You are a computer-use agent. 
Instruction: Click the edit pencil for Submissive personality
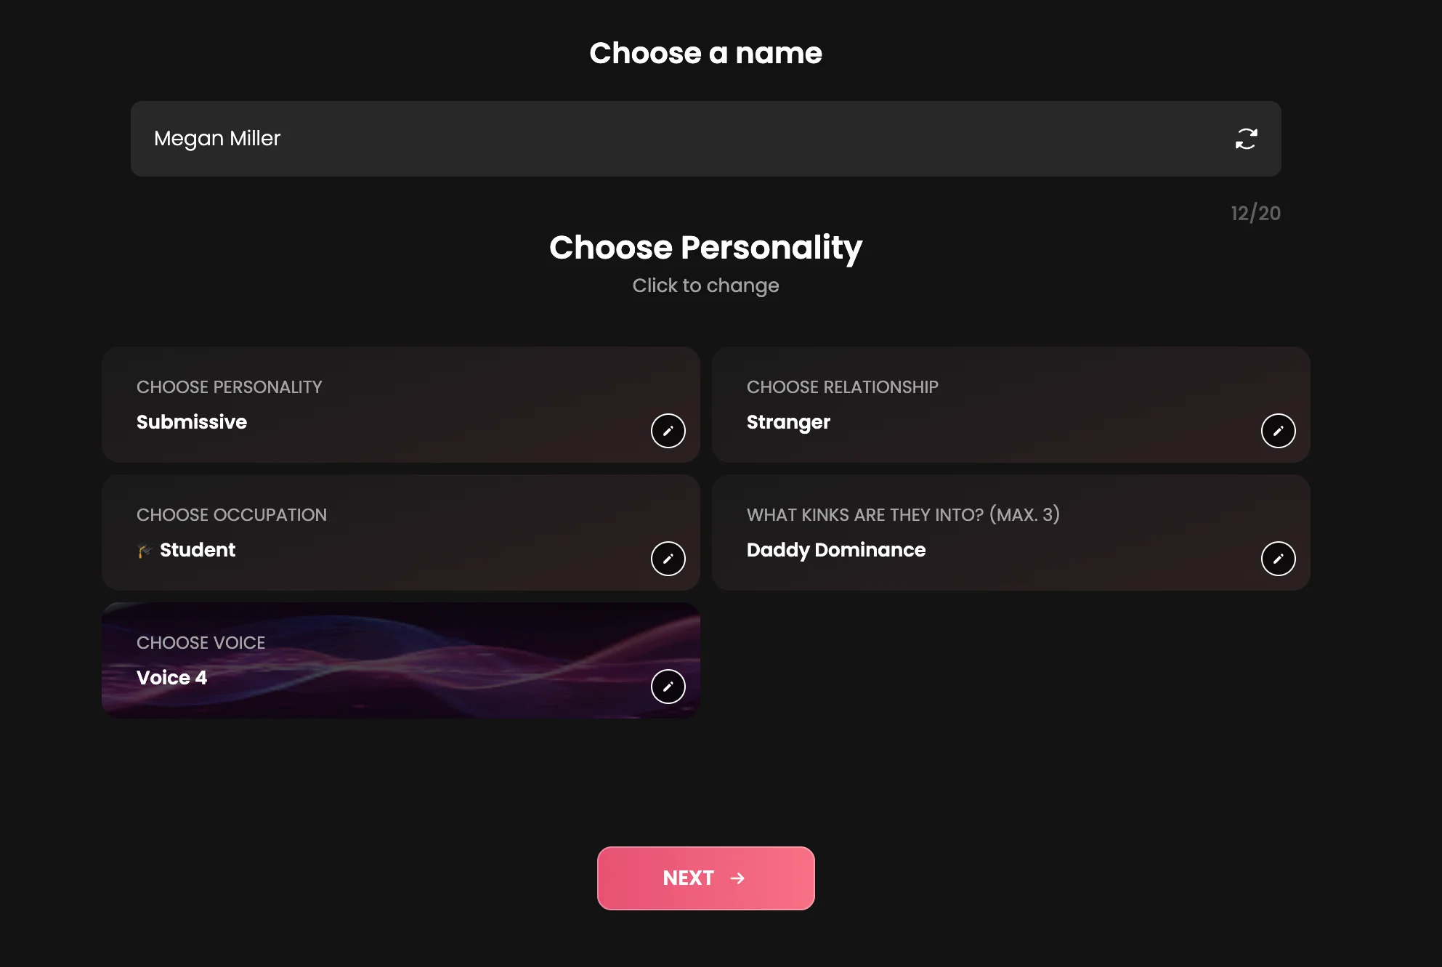point(668,431)
